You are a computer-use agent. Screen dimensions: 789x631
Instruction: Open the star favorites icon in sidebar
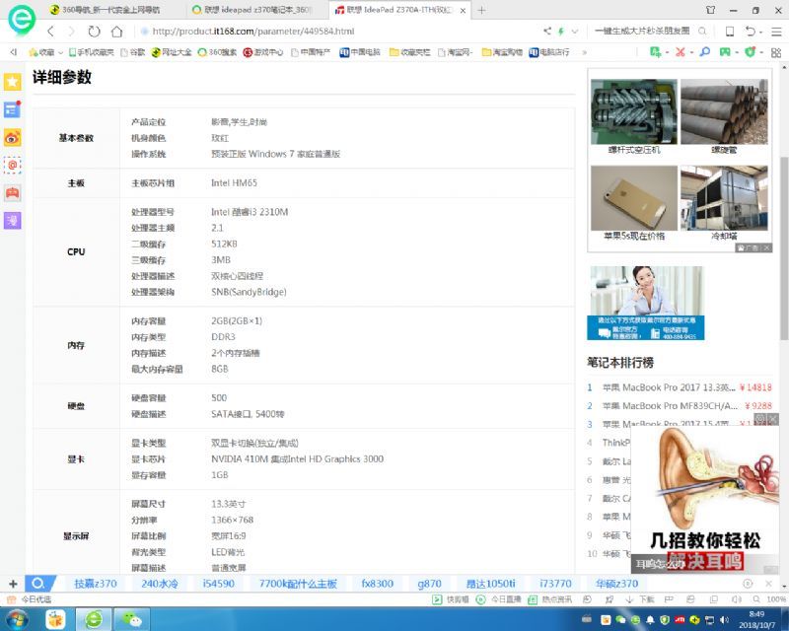13,82
